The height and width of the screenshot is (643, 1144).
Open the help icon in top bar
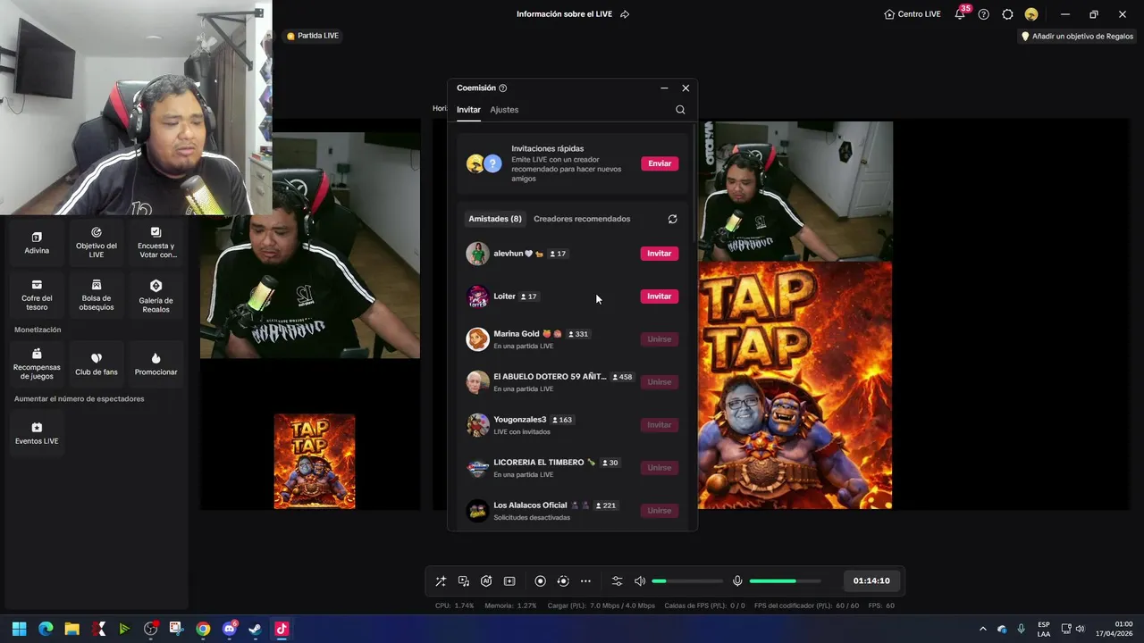point(983,14)
